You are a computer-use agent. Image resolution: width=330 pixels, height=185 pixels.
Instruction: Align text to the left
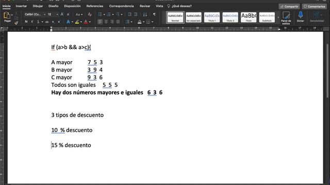coord(100,22)
